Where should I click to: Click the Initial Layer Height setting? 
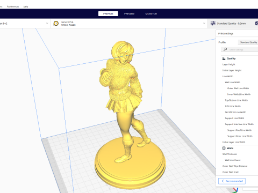[x=232, y=70]
